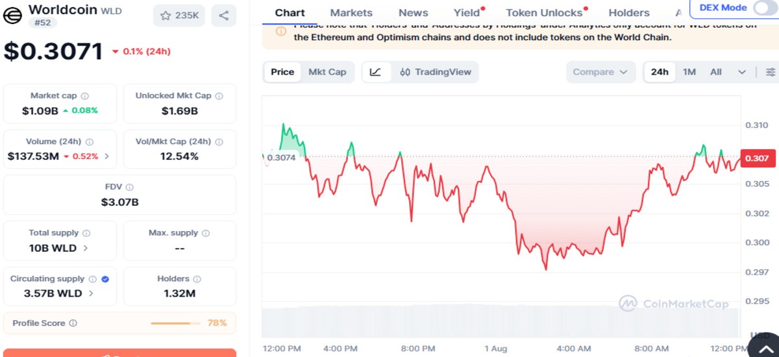Click the 0.310 price axis label
The width and height of the screenshot is (779, 357).
point(756,125)
